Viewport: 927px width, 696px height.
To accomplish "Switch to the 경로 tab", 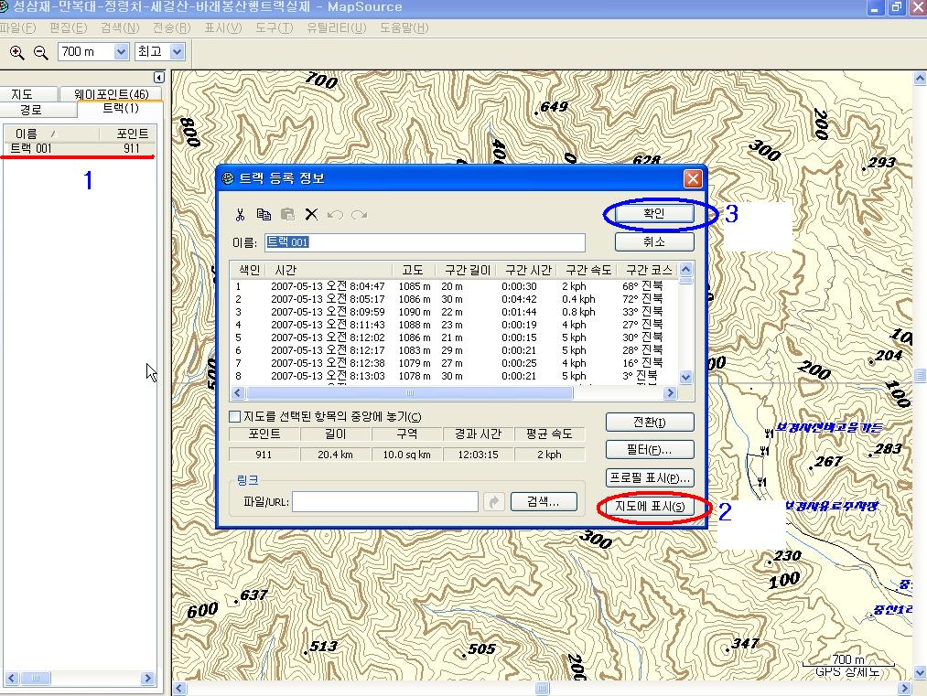I will (38, 110).
